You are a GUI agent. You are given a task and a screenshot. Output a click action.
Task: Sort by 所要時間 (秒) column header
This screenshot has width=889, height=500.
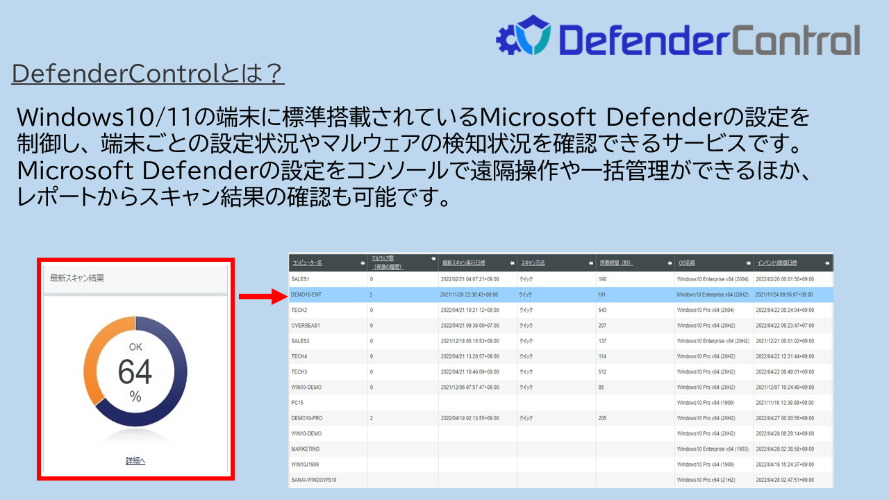point(616,263)
